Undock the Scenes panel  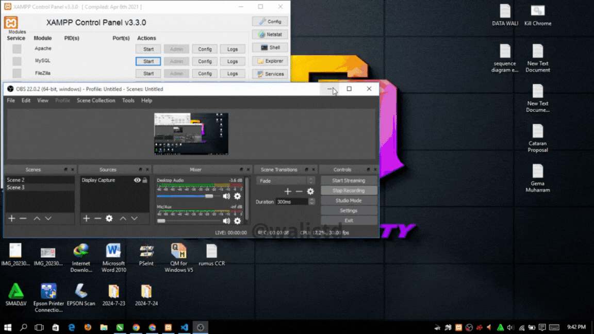(65, 170)
